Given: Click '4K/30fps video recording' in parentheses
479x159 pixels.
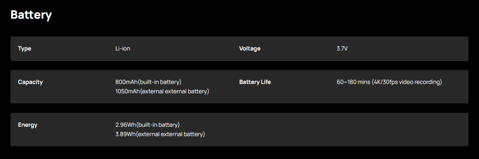Looking at the screenshot, I should [407, 82].
